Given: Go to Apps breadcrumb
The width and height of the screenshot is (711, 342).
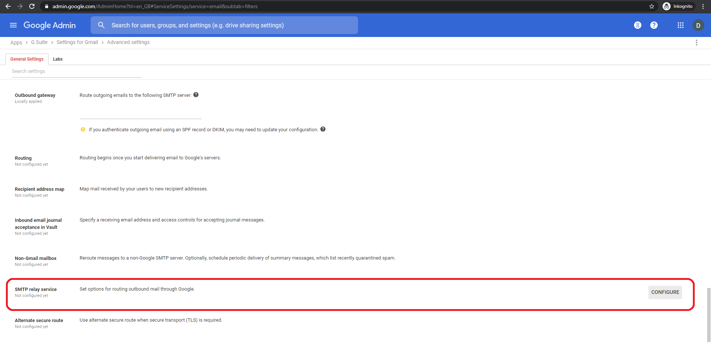Looking at the screenshot, I should click(16, 43).
